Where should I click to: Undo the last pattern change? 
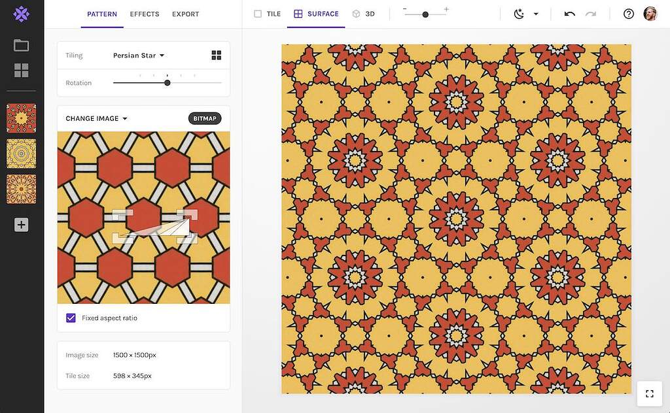click(x=569, y=14)
